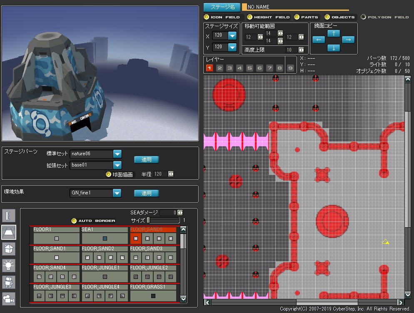Switch to layer 2
This screenshot has height=313, width=414.
[219, 68]
